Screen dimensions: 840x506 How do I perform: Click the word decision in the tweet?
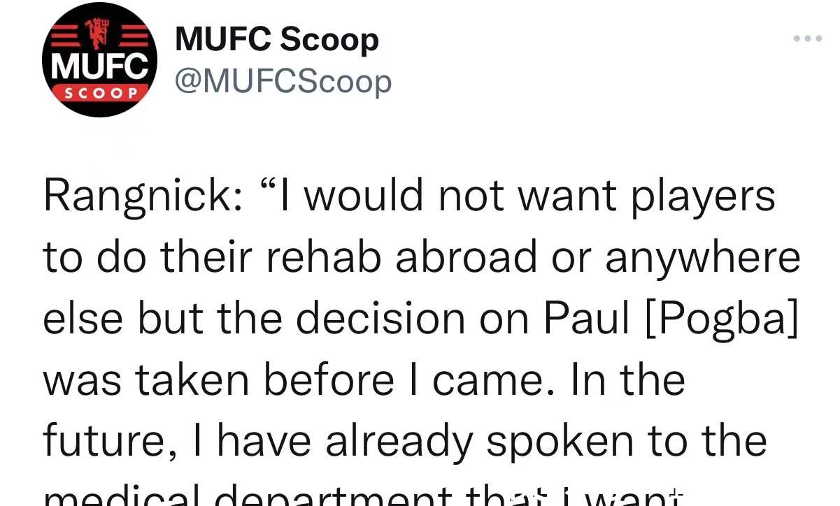click(x=380, y=318)
